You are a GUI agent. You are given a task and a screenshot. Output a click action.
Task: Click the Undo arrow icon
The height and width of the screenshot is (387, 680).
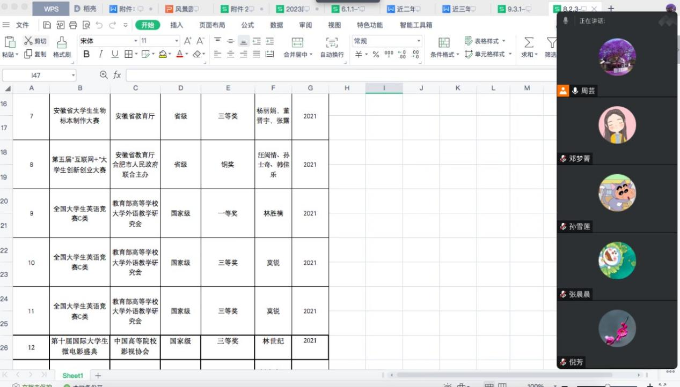99,25
